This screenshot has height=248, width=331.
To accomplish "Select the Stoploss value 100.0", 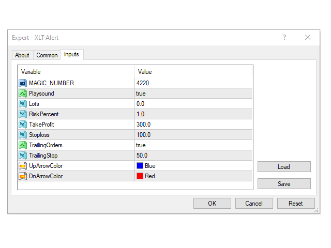I will 144,135.
